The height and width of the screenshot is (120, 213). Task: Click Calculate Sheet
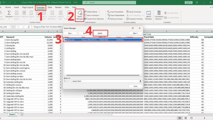click(x=172, y=18)
